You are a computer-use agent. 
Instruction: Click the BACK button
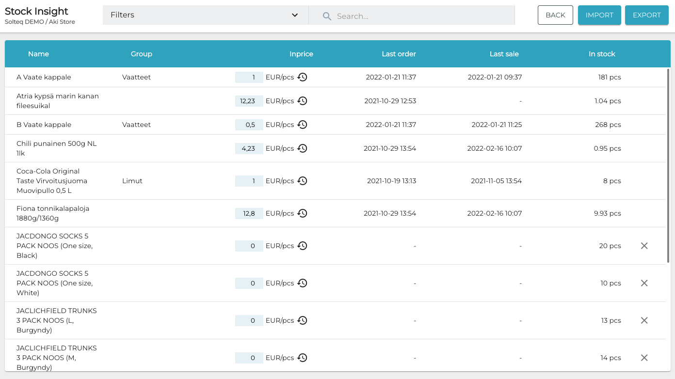tap(555, 15)
